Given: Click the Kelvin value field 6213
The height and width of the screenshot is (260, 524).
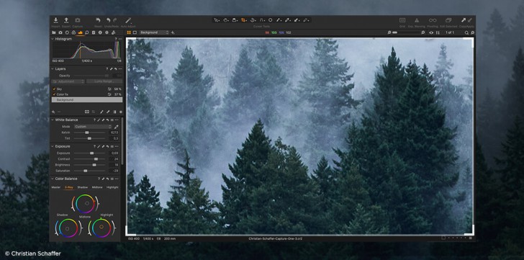Looking at the screenshot, I should [114, 133].
